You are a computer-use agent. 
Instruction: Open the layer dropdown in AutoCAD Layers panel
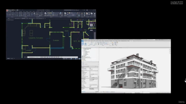click(x=53, y=13)
